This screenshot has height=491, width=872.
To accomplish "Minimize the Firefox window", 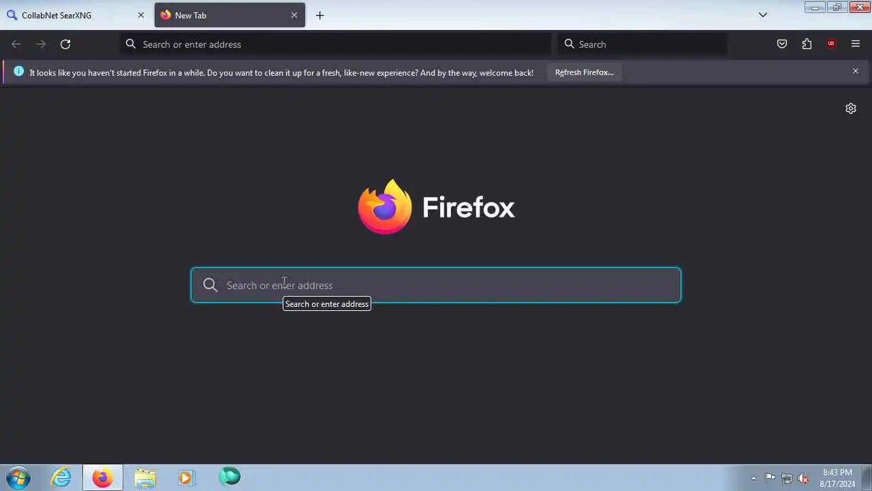I will pos(815,8).
